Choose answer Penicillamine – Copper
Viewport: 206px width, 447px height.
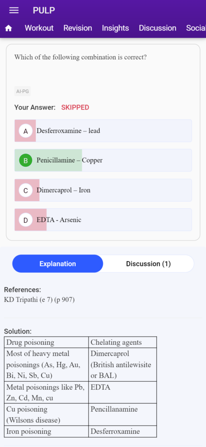tap(103, 160)
